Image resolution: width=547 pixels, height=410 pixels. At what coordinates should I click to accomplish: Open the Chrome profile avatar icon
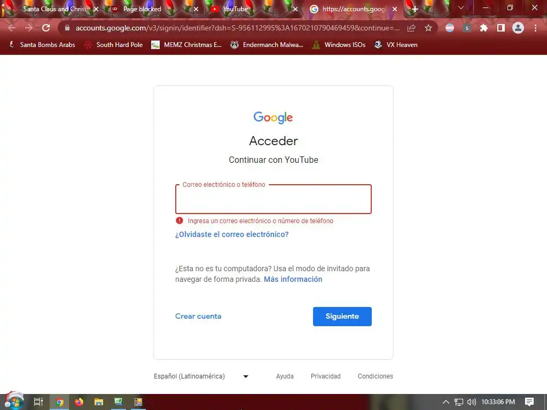pyautogui.click(x=518, y=28)
